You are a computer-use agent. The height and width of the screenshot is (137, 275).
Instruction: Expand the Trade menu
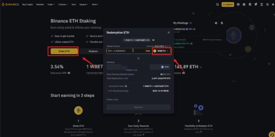point(51,4)
